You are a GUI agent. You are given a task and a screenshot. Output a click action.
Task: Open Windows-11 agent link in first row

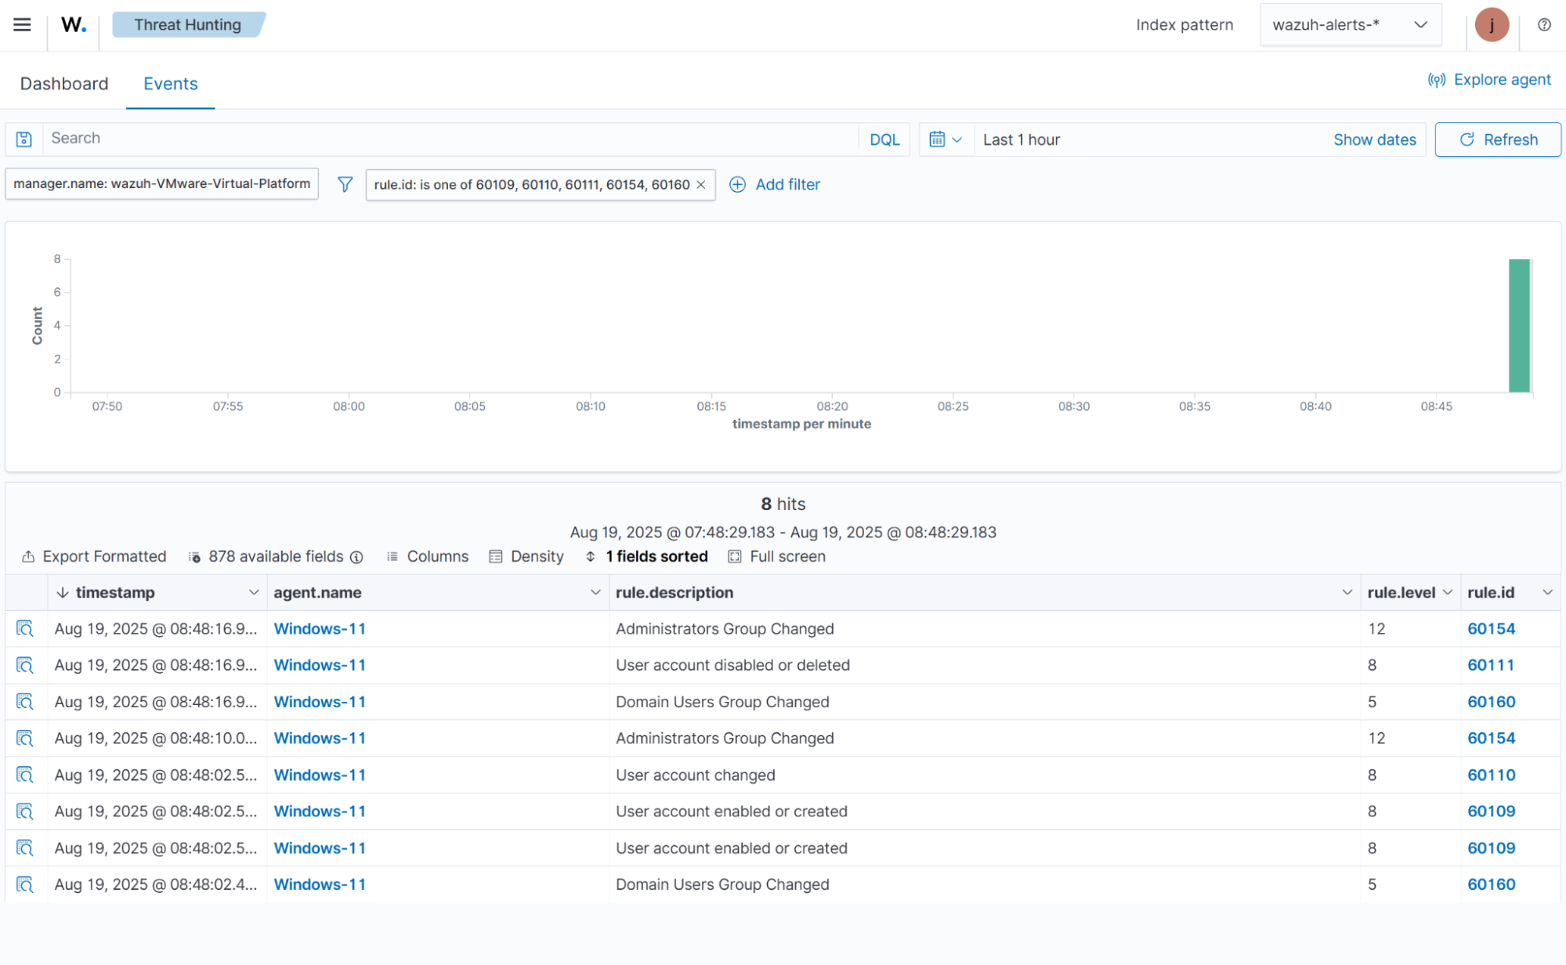(320, 629)
